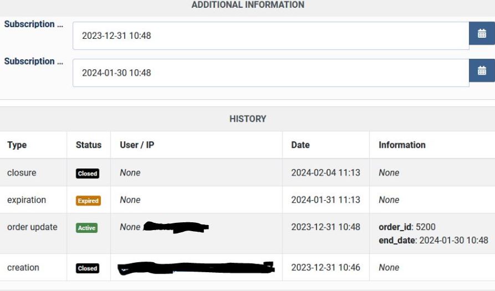Click the Closed badge in closure row
This screenshot has width=495, height=291.
point(88,173)
